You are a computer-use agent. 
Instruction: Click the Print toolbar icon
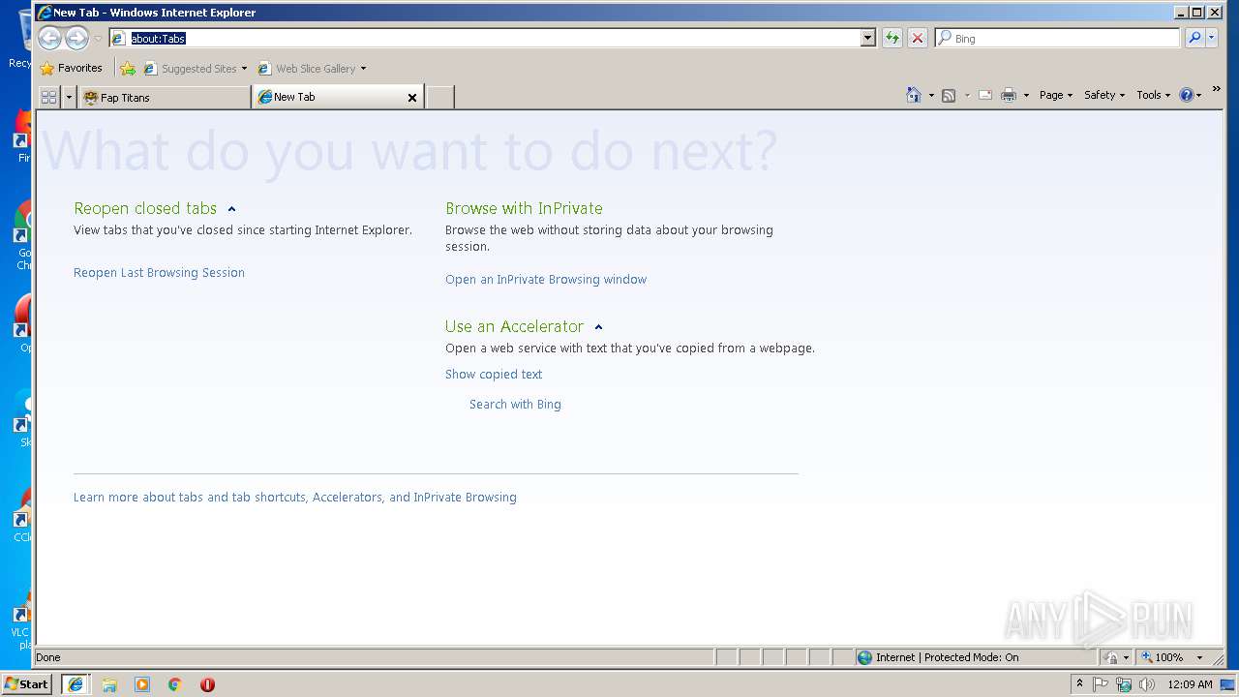point(1009,95)
